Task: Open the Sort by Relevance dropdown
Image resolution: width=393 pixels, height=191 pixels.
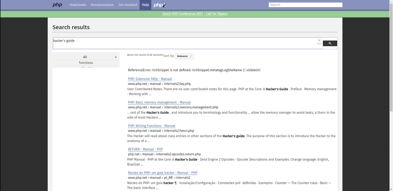Action: 185,56
